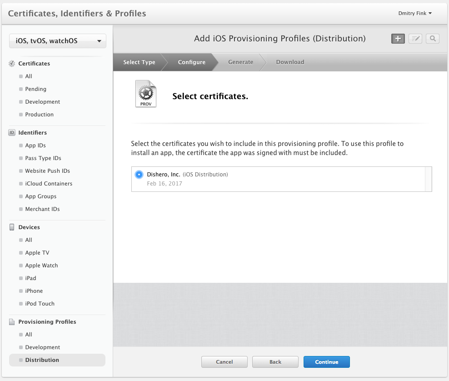Go to the Select Type step

tap(139, 62)
